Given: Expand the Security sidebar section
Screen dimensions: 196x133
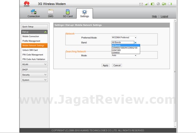Looking at the screenshot, I should (x=34, y=75).
